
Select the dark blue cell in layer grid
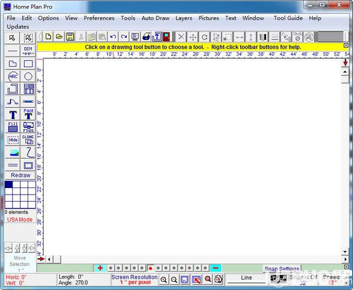click(9, 184)
